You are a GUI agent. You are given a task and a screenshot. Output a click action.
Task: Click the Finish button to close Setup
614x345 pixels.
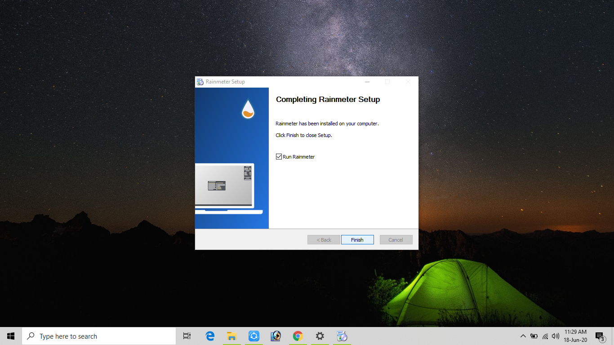tap(357, 239)
